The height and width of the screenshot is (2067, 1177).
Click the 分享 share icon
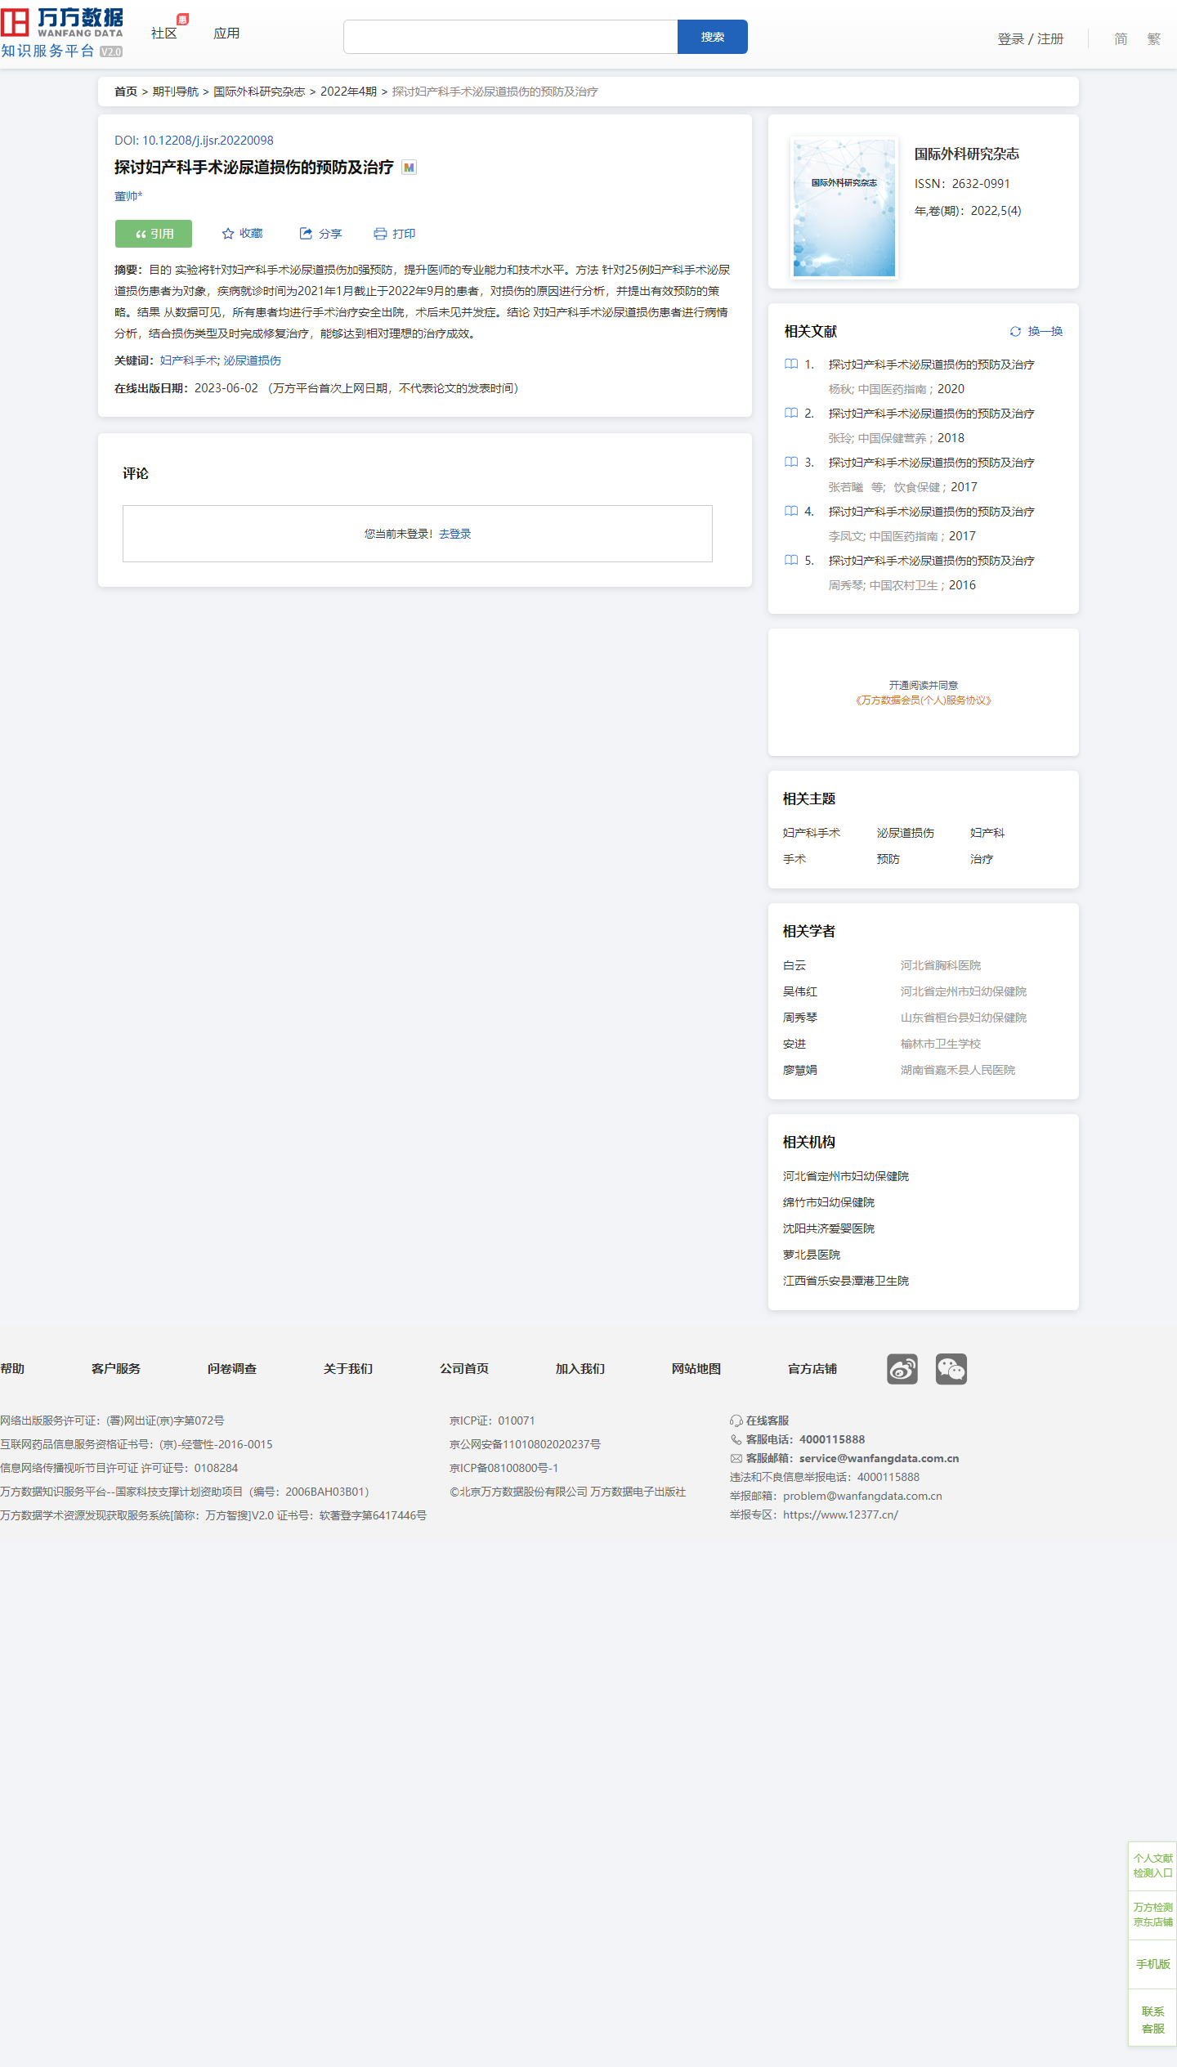[x=306, y=234]
